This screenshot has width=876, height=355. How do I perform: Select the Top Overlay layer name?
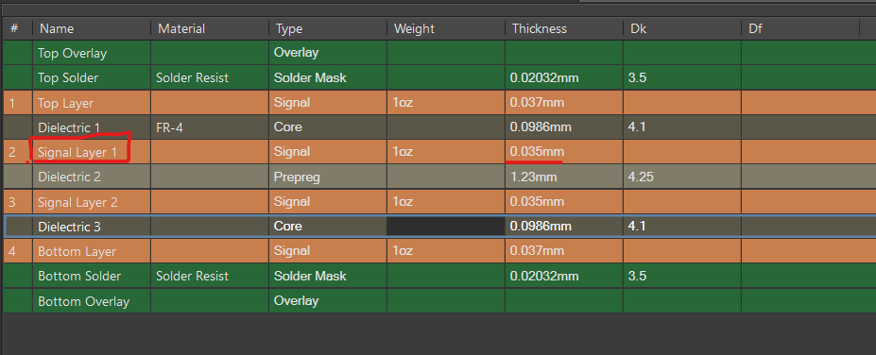pyautogui.click(x=72, y=53)
